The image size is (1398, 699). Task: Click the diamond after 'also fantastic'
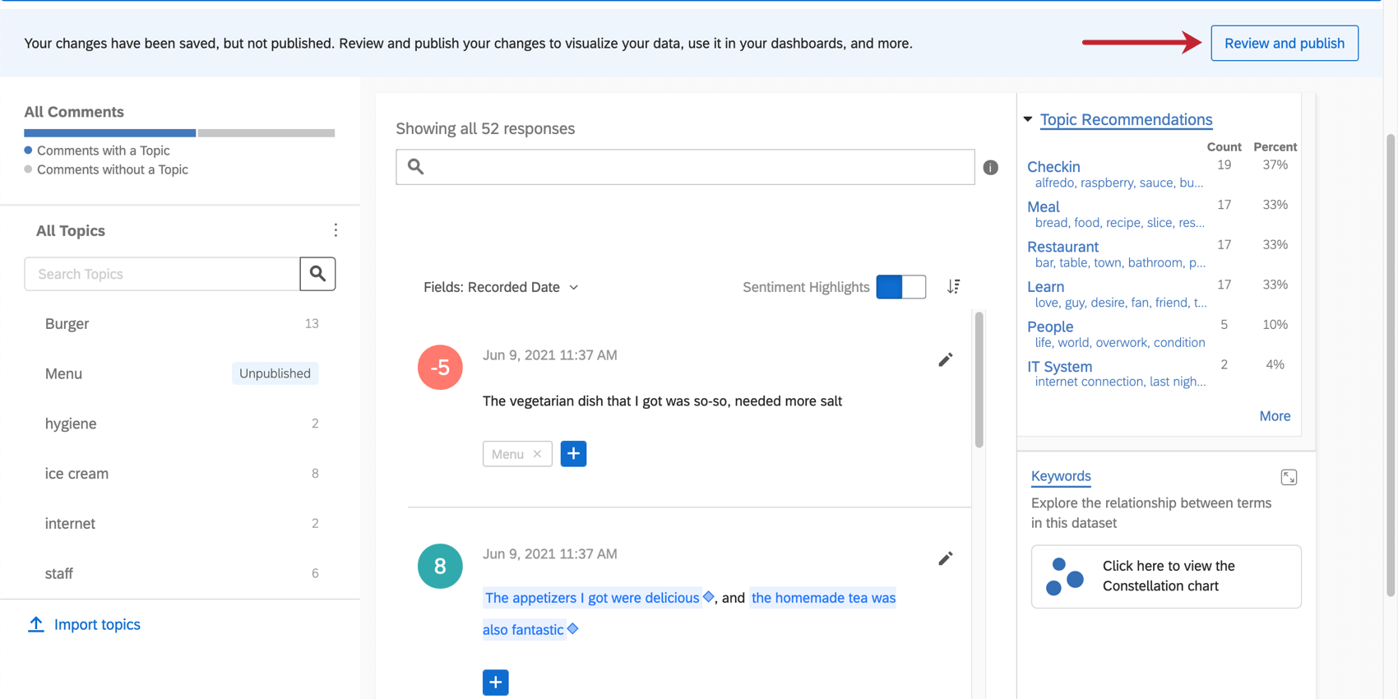pos(573,629)
